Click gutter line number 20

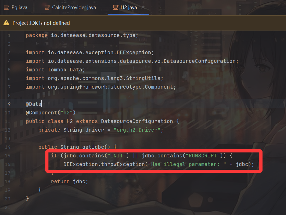coord(8,199)
